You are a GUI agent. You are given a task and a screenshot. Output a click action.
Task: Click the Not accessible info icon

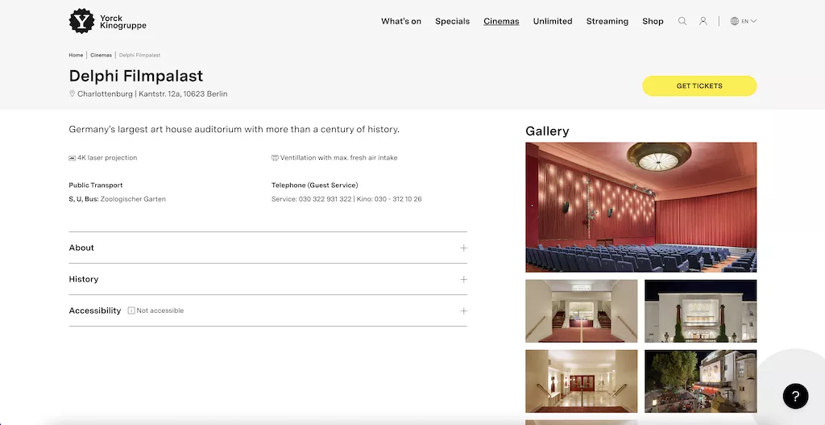pyautogui.click(x=131, y=310)
